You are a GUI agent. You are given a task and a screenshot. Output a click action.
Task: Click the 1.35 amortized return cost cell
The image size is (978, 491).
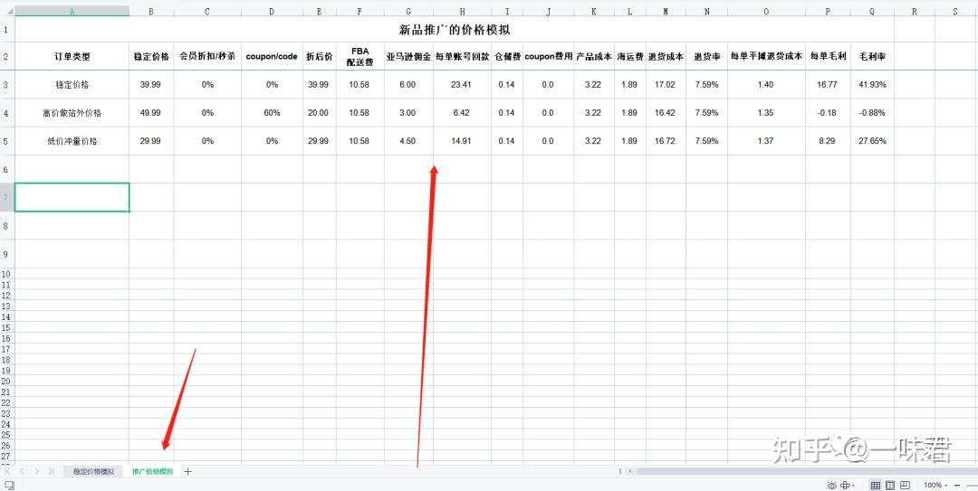766,113
